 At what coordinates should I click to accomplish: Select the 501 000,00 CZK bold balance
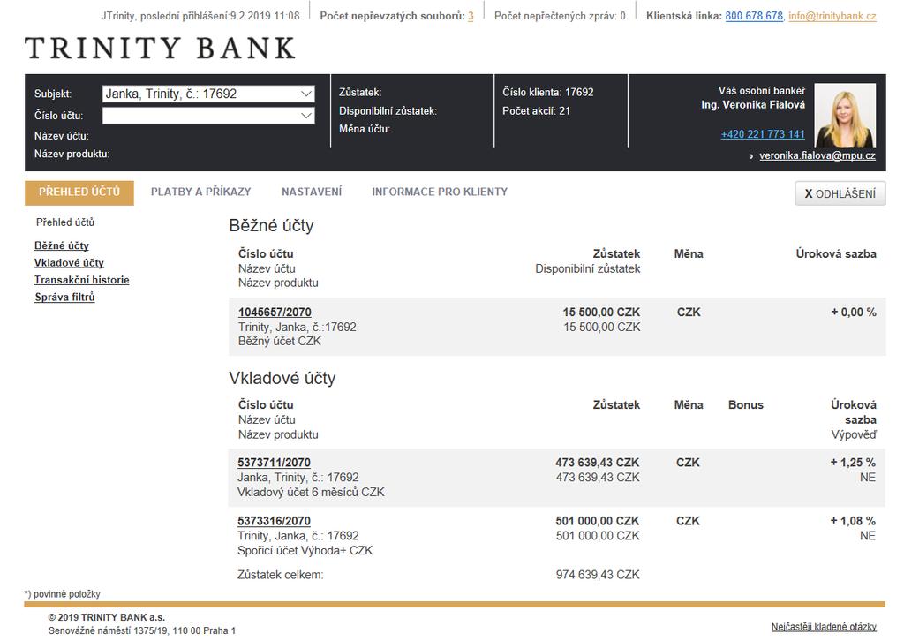point(598,521)
